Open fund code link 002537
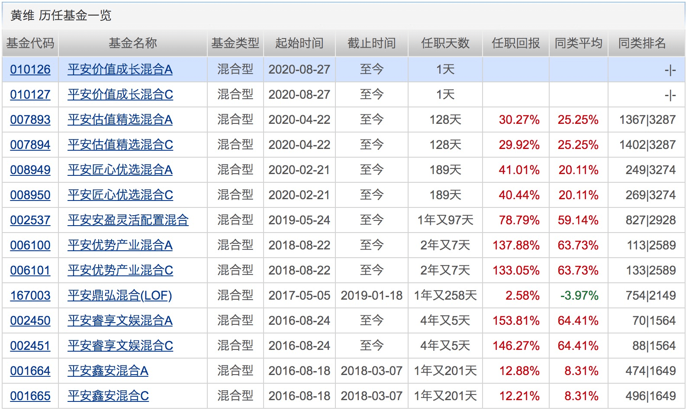 point(30,220)
